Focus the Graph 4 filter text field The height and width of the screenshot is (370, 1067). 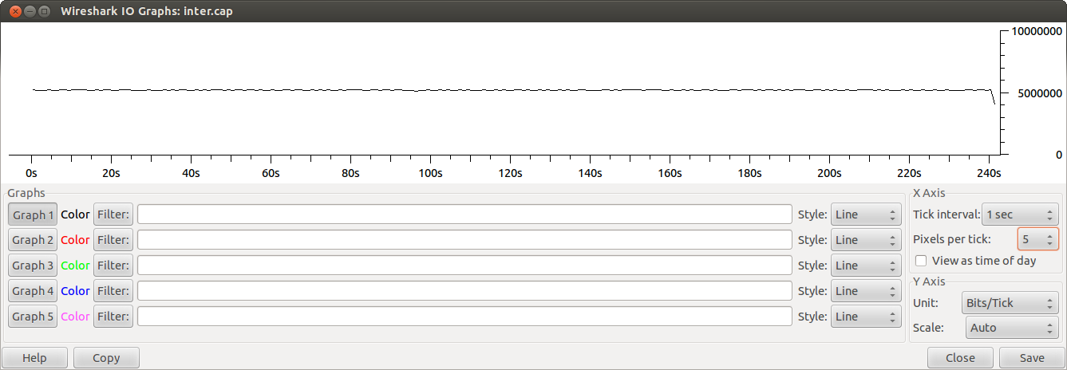pos(464,291)
